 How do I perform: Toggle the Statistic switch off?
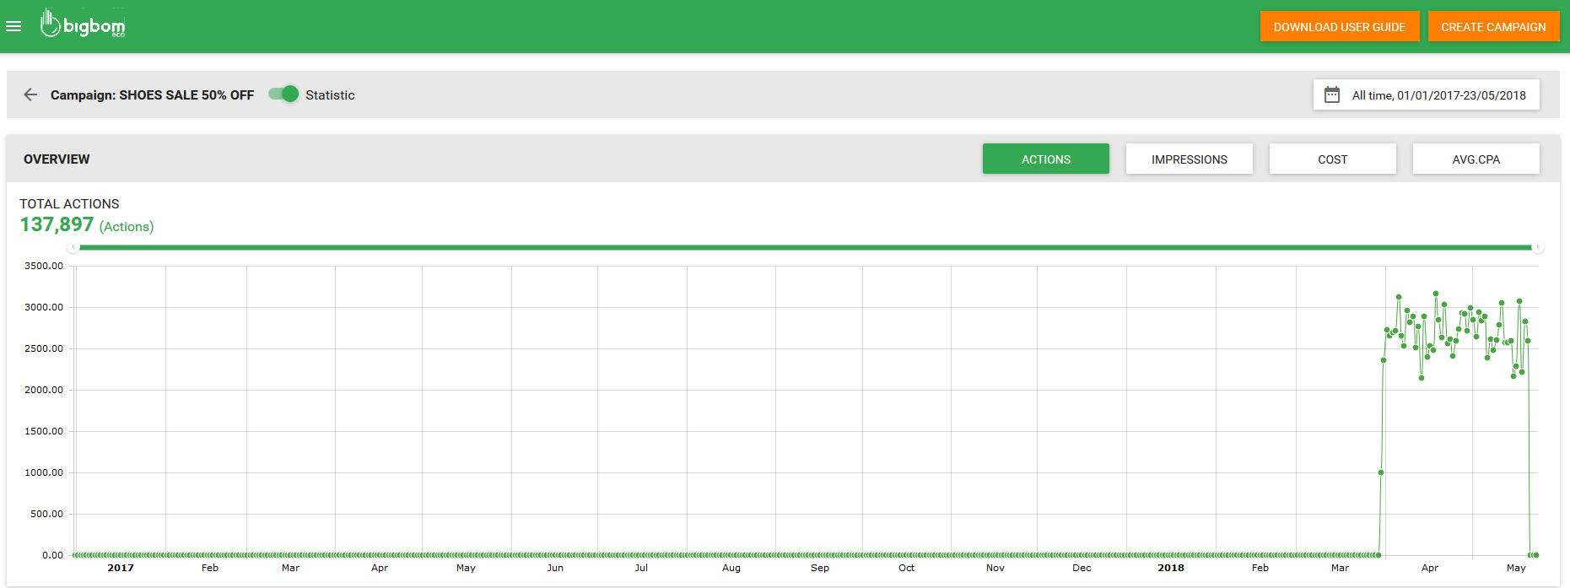284,94
